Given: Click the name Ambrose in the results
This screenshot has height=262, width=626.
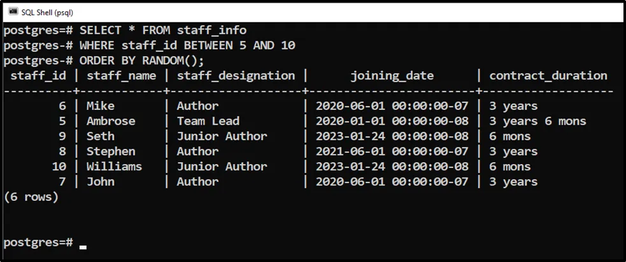Looking at the screenshot, I should [x=111, y=121].
